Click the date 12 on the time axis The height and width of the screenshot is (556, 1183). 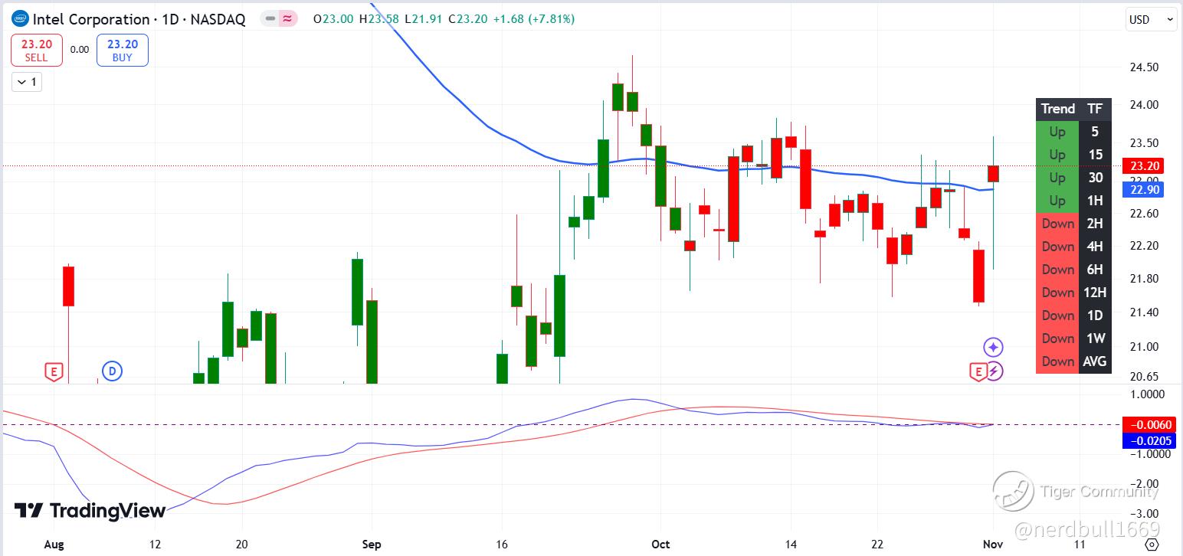[x=155, y=545]
